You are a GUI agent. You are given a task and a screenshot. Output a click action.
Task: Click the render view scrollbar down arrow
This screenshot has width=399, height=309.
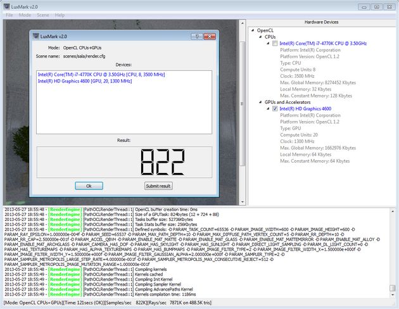pos(242,202)
